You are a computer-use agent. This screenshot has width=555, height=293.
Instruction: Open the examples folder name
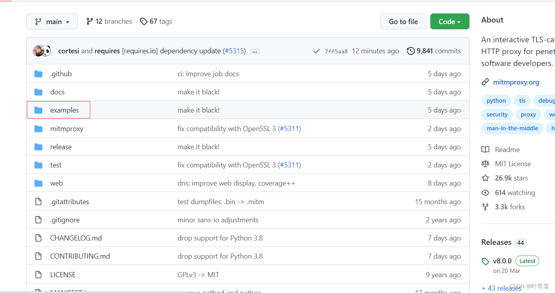tap(65, 110)
